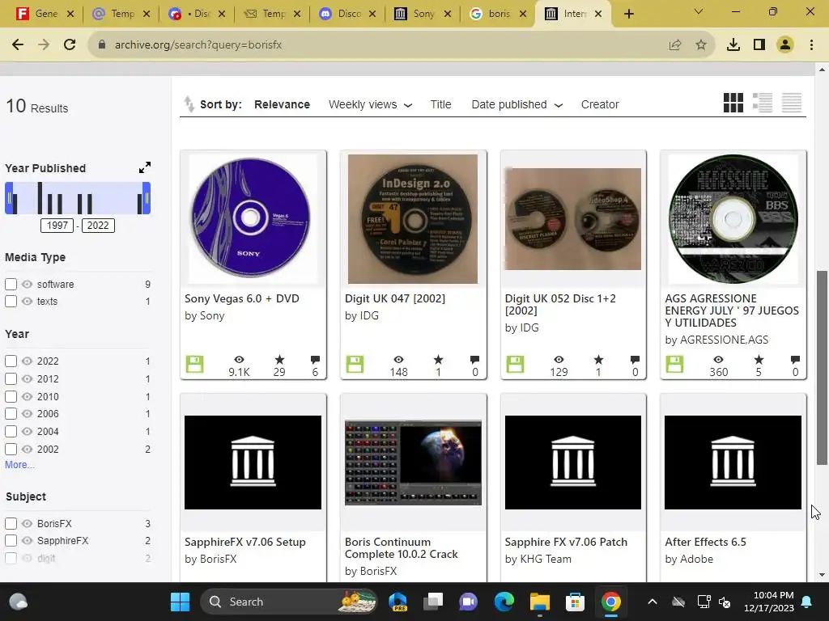Open Chrome profile avatar
The image size is (829, 621).
tap(785, 45)
